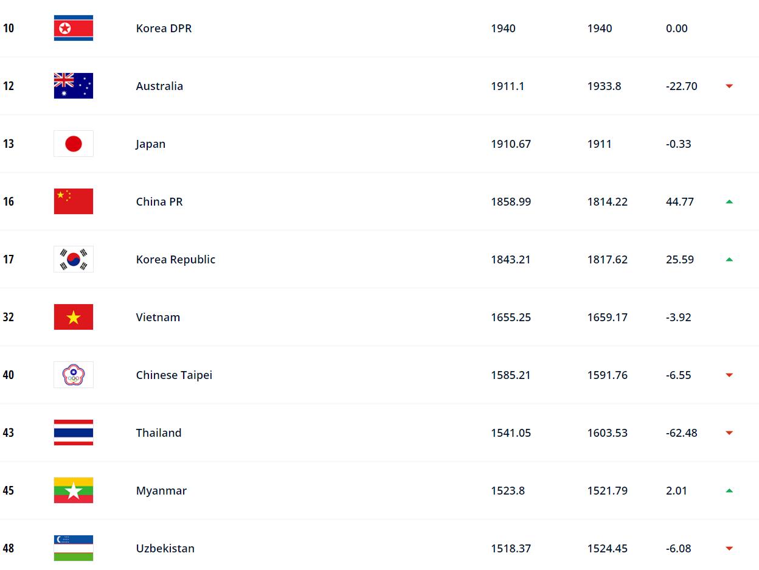Click the green up arrow for China PR
This screenshot has width=759, height=570.
729,201
